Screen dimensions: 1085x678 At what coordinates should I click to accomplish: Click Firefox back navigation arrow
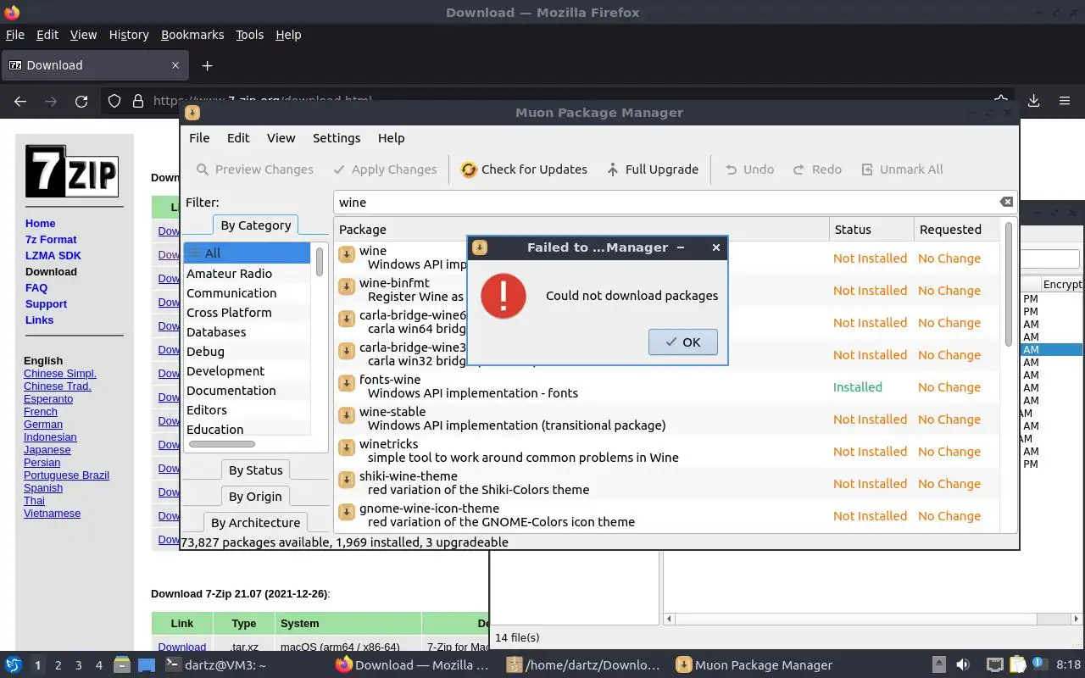[20, 101]
